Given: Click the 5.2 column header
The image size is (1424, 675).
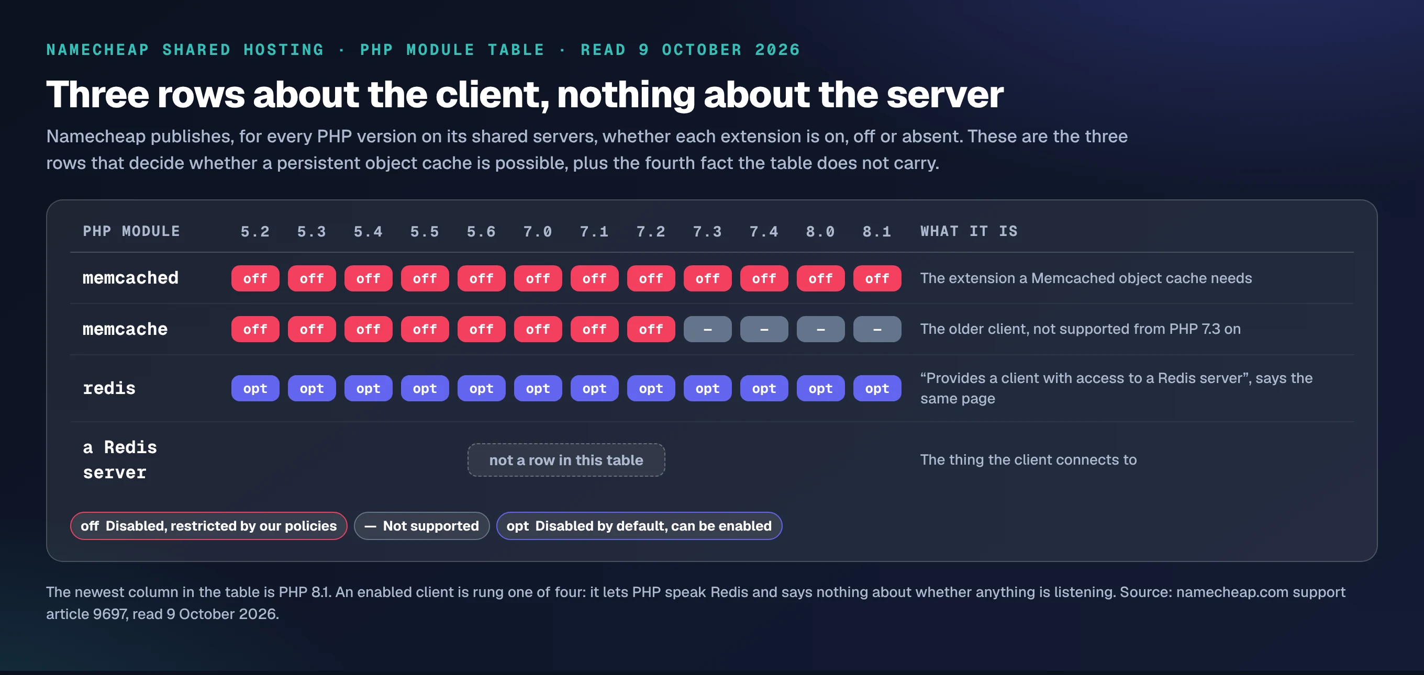Looking at the screenshot, I should (255, 232).
